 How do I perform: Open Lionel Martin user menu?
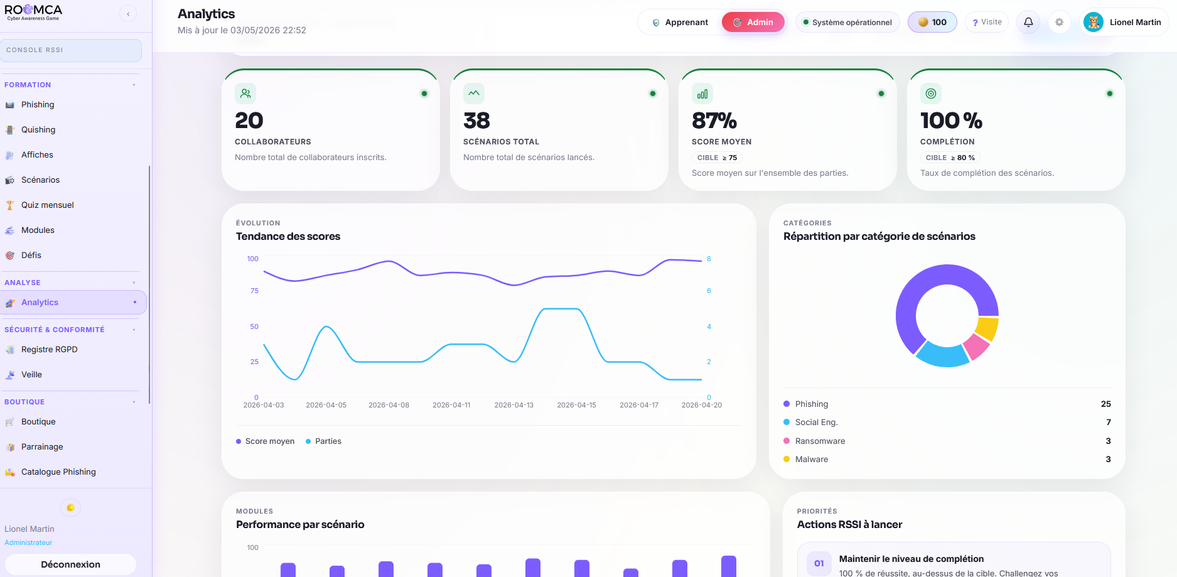coord(1124,22)
